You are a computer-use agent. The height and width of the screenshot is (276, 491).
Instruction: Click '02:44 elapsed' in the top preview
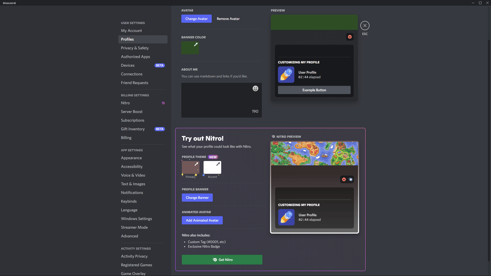pyautogui.click(x=309, y=77)
